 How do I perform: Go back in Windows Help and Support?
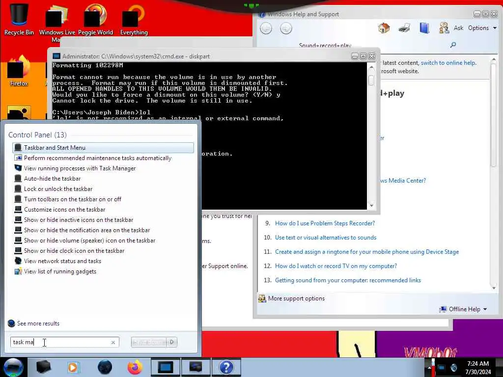click(x=266, y=28)
